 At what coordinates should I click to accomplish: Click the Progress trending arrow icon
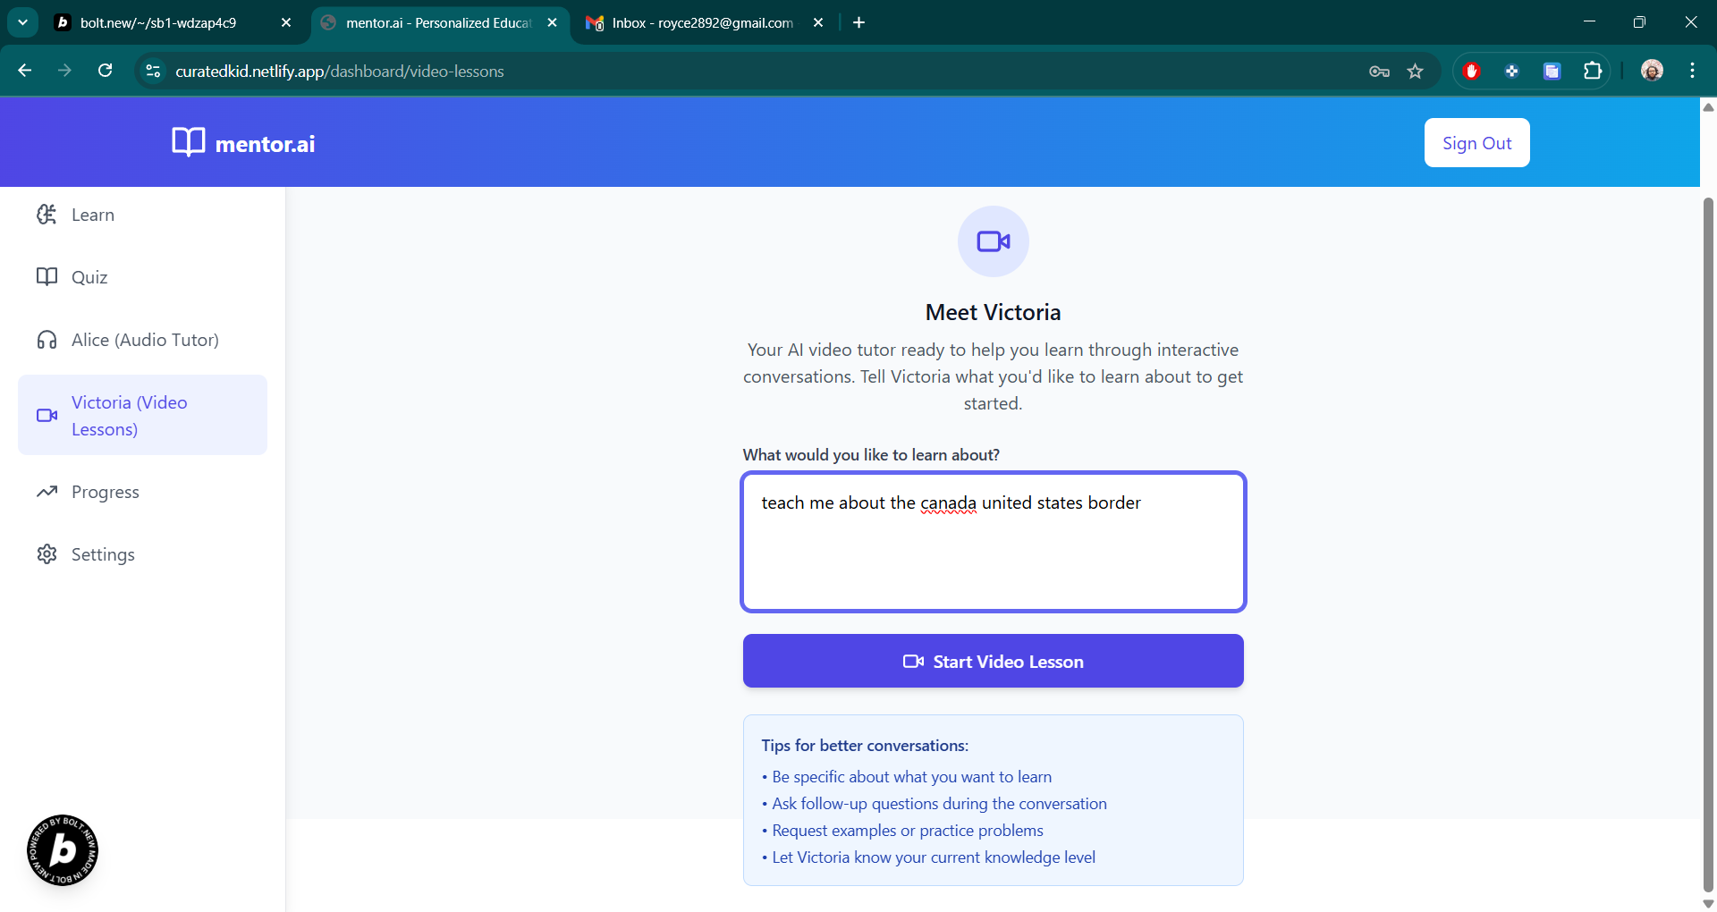47,492
